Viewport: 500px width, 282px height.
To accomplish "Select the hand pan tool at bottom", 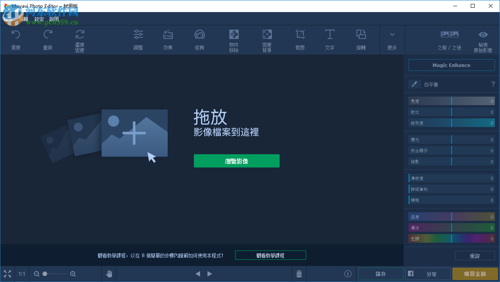I will coord(109,273).
